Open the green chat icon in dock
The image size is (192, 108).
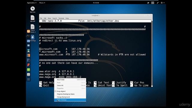[28, 70]
